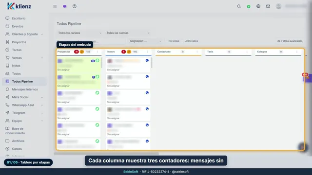Click the Prospectos column header
Viewport: 312px width, 175px height.
click(x=64, y=52)
